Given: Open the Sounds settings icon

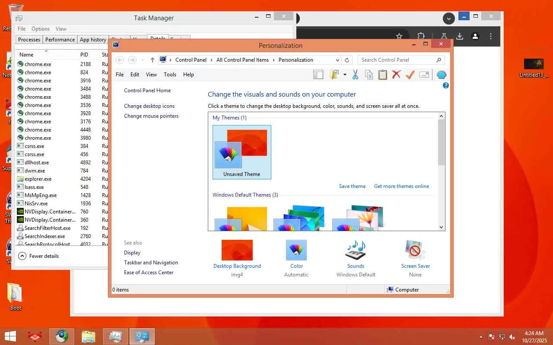Looking at the screenshot, I should (x=356, y=250).
